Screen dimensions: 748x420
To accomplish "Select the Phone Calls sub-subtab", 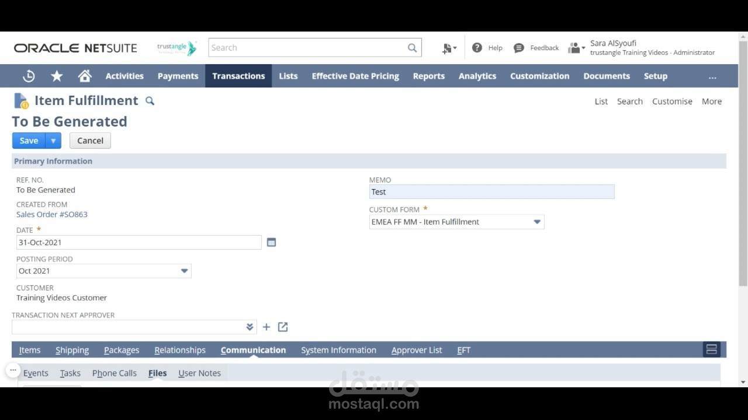I will pyautogui.click(x=115, y=373).
